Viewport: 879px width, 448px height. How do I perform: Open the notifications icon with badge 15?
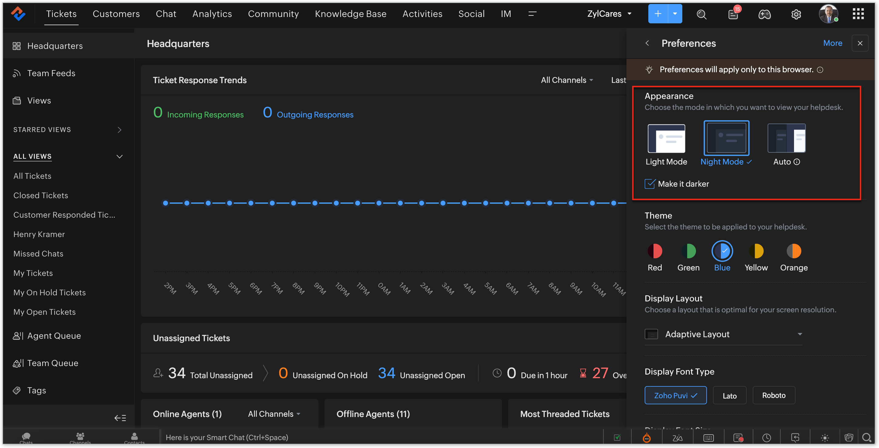(x=733, y=14)
